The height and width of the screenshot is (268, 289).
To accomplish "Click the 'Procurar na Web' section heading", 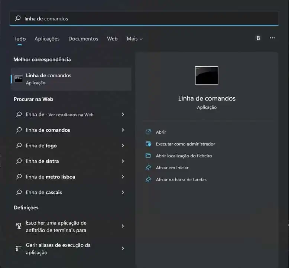I will pyautogui.click(x=33, y=99).
